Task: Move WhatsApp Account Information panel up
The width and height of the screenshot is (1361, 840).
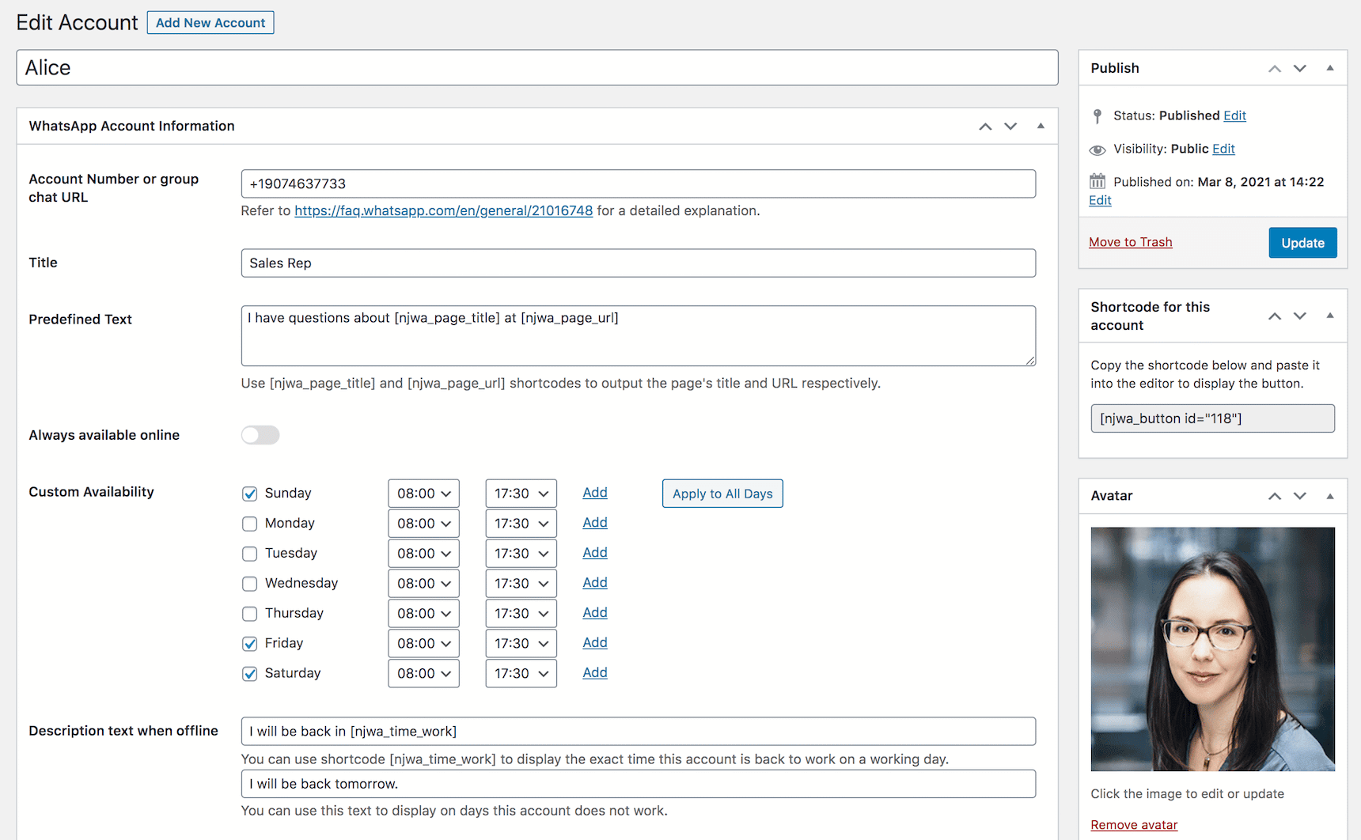Action: 985,127
